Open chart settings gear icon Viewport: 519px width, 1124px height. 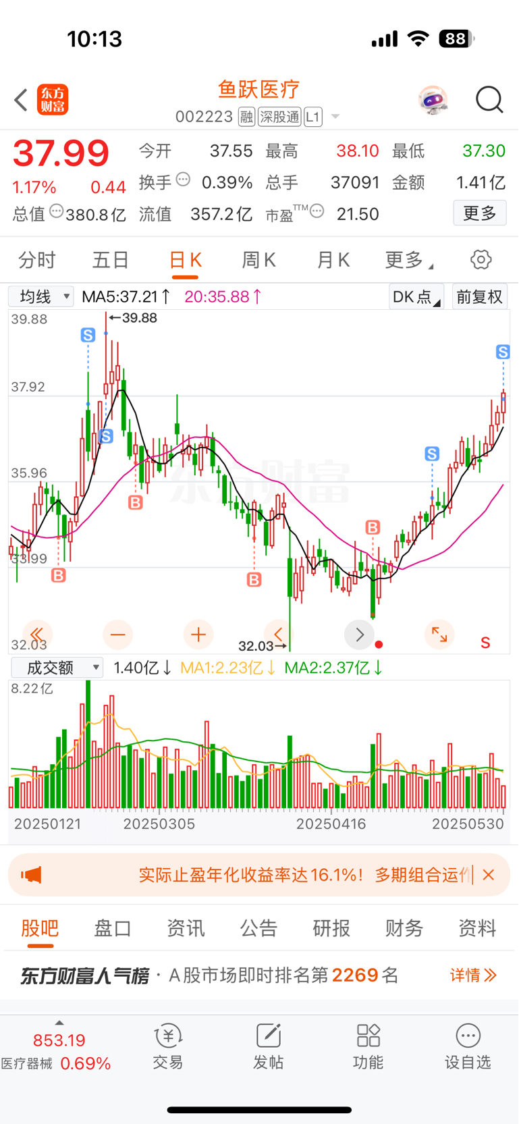[481, 260]
